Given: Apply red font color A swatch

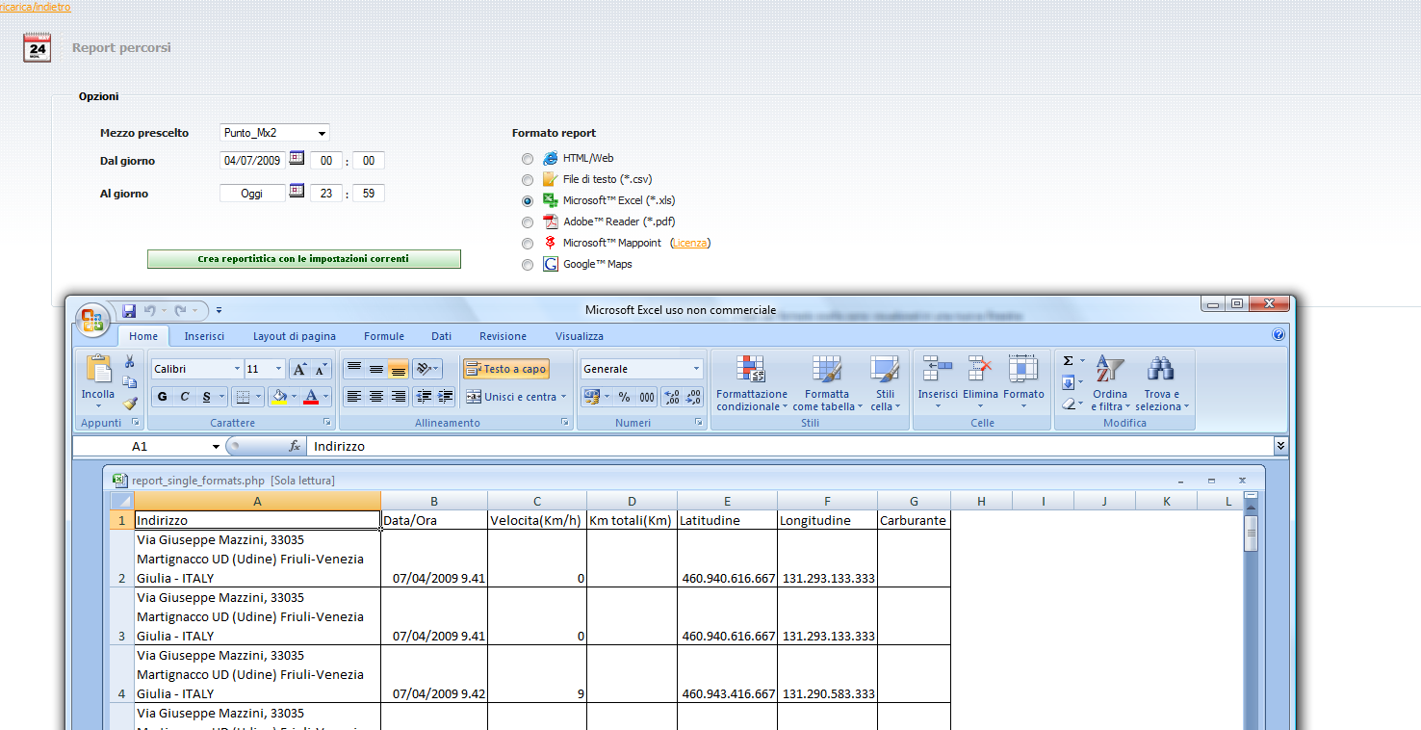Looking at the screenshot, I should coord(310,397).
